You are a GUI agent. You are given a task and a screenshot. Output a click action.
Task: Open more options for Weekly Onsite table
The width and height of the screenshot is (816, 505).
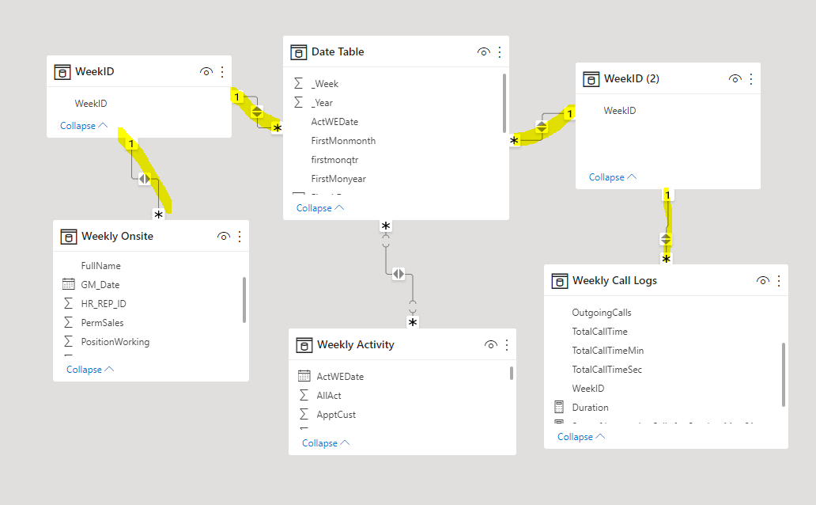click(240, 237)
